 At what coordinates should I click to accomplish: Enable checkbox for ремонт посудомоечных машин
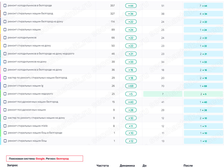click(x=5, y=110)
